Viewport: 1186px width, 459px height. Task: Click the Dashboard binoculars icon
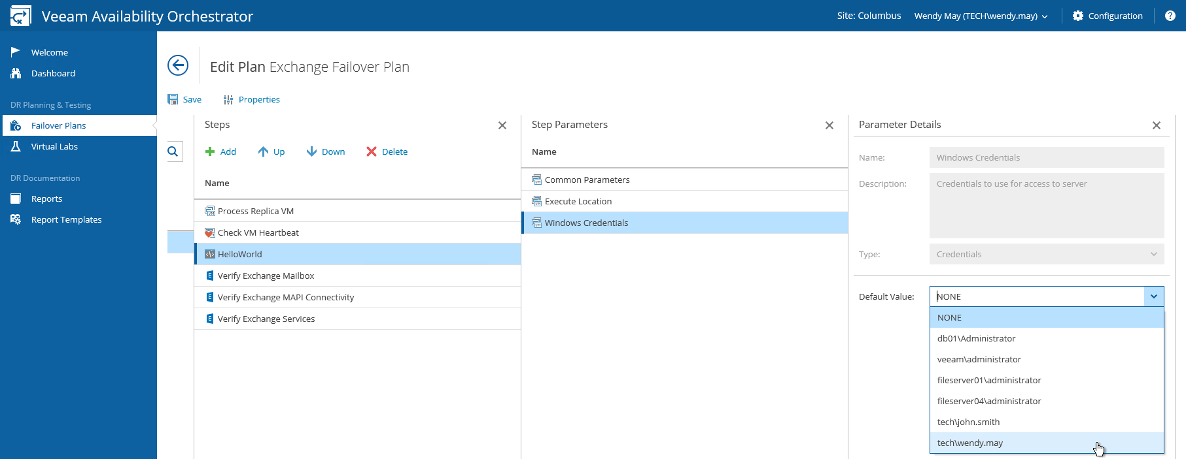pos(16,73)
